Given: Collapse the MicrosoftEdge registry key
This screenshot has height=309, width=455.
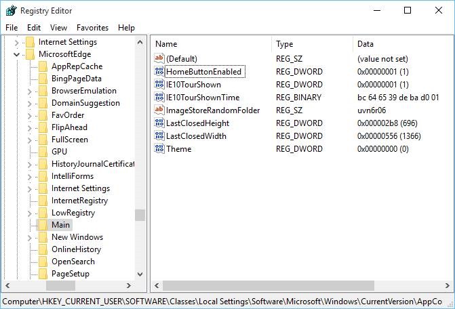Looking at the screenshot, I should [x=17, y=54].
